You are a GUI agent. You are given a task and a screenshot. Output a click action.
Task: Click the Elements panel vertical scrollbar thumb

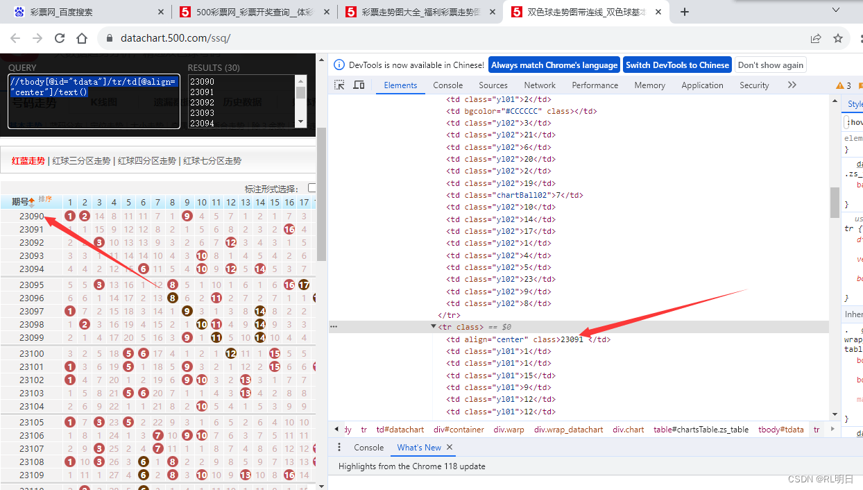[835, 203]
